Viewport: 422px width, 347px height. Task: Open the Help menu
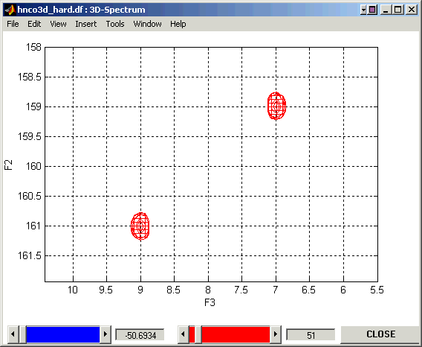178,24
